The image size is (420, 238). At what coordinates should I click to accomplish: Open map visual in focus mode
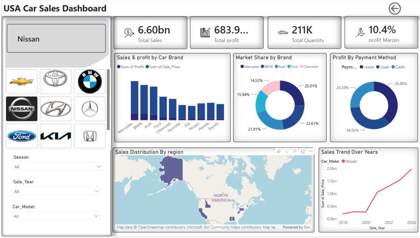click(303, 151)
